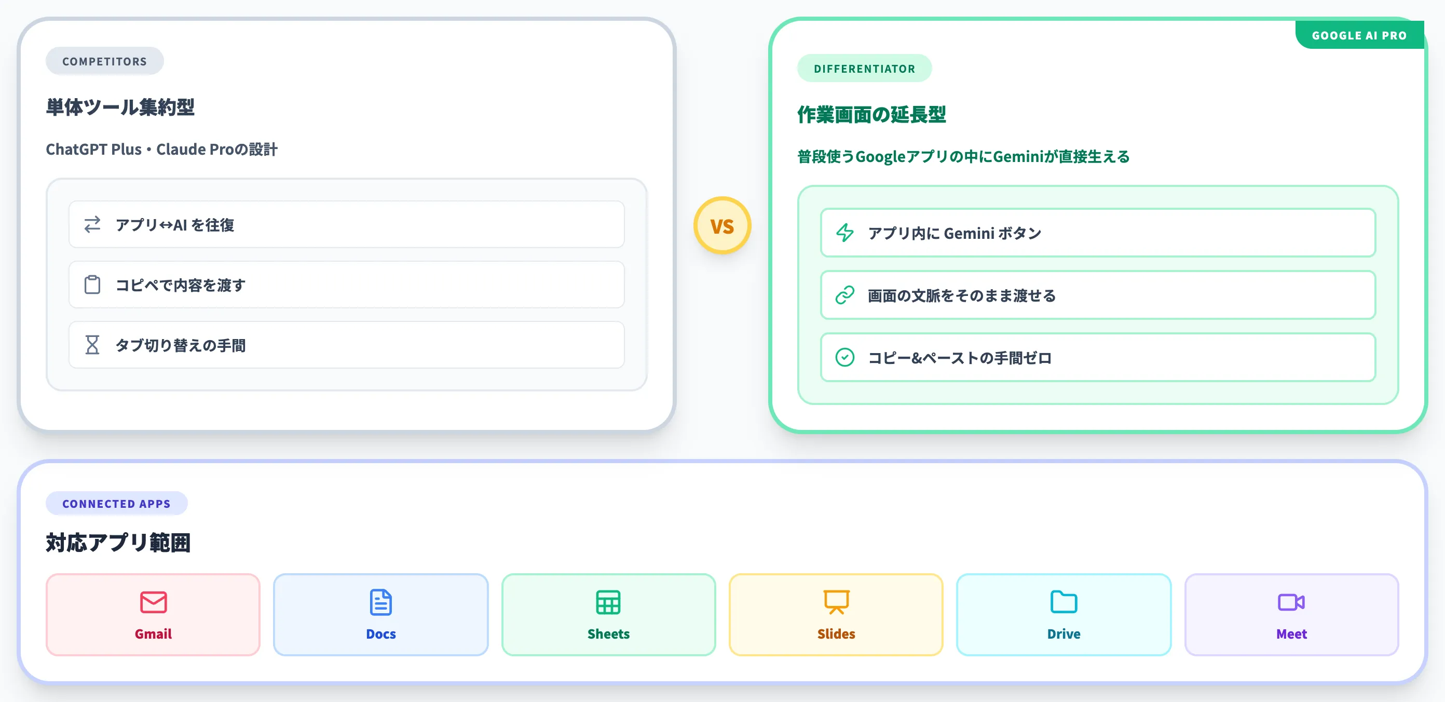Click the link chain icon beside 画面の文脈
This screenshot has height=702, width=1445.
coord(845,295)
